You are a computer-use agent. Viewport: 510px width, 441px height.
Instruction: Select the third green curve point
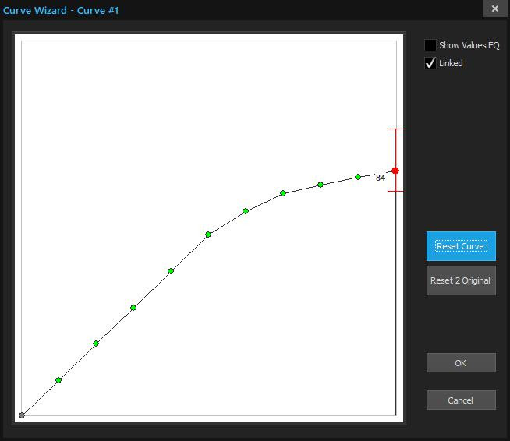(133, 308)
